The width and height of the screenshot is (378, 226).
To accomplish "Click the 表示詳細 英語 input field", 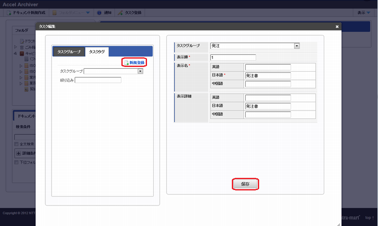I will pos(268,98).
